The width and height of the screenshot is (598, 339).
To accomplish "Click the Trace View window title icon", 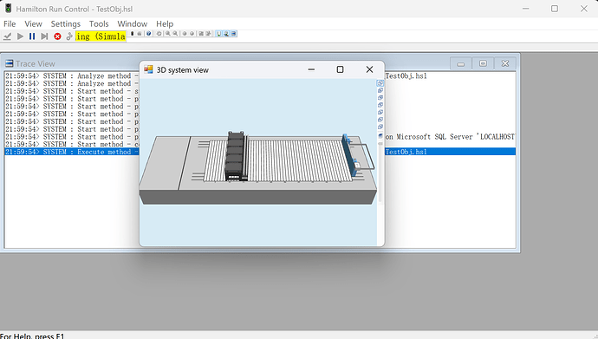I will 10,63.
